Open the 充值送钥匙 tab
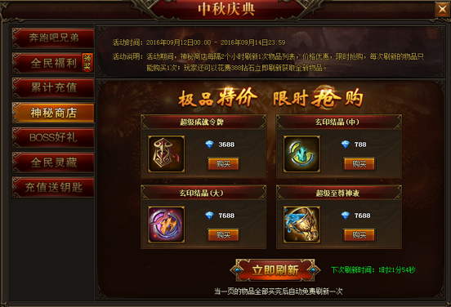The height and width of the screenshot is (307, 451). 53,188
